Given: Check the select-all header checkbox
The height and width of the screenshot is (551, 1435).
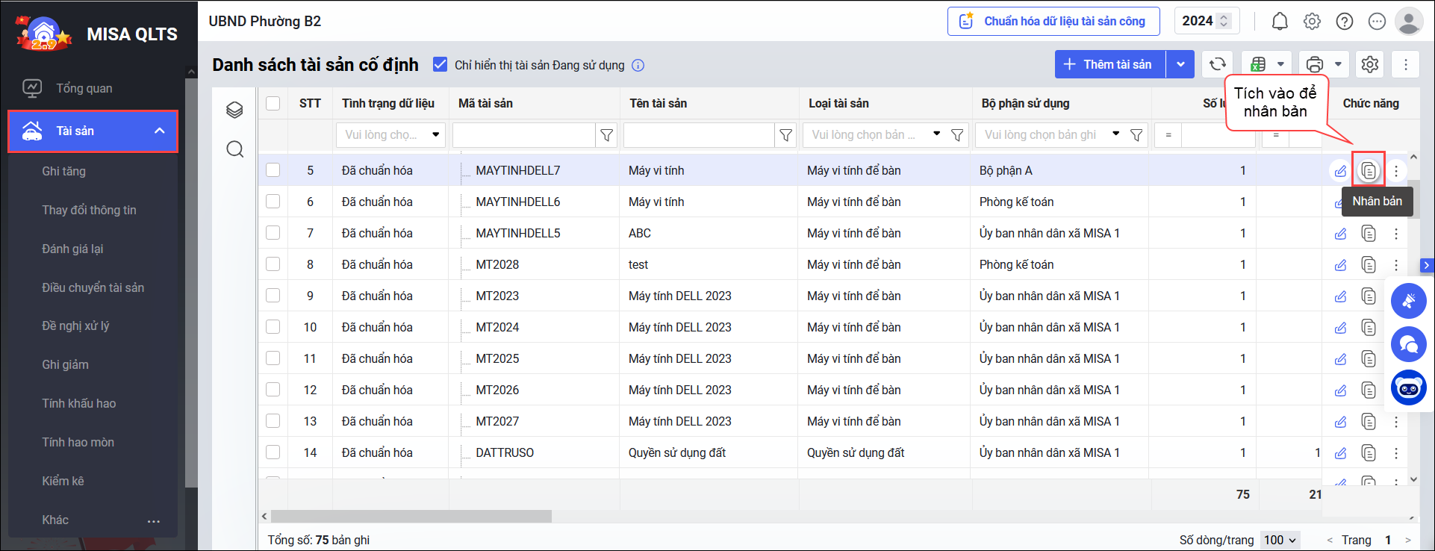Looking at the screenshot, I should click(x=273, y=103).
